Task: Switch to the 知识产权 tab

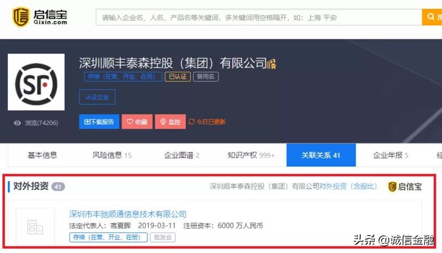Action: (251, 155)
